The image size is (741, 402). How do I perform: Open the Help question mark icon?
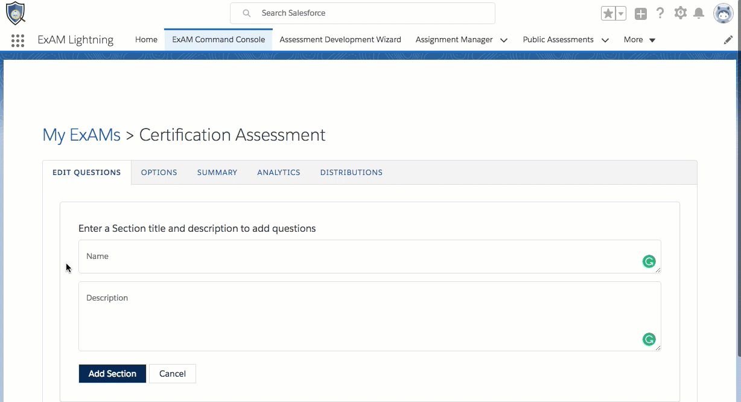click(660, 13)
